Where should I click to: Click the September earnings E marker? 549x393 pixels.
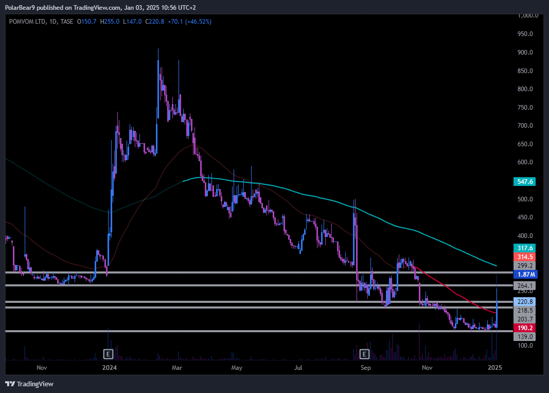(x=364, y=354)
